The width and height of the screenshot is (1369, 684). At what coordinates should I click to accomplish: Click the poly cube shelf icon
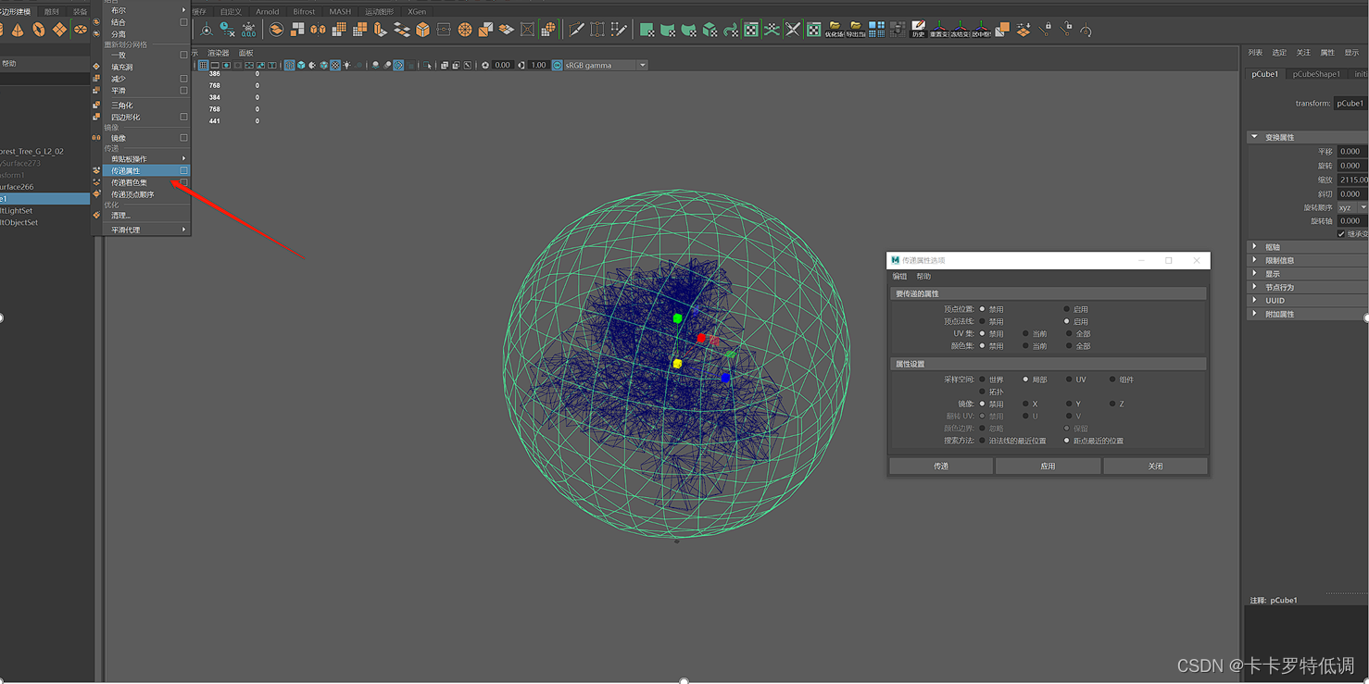click(422, 30)
